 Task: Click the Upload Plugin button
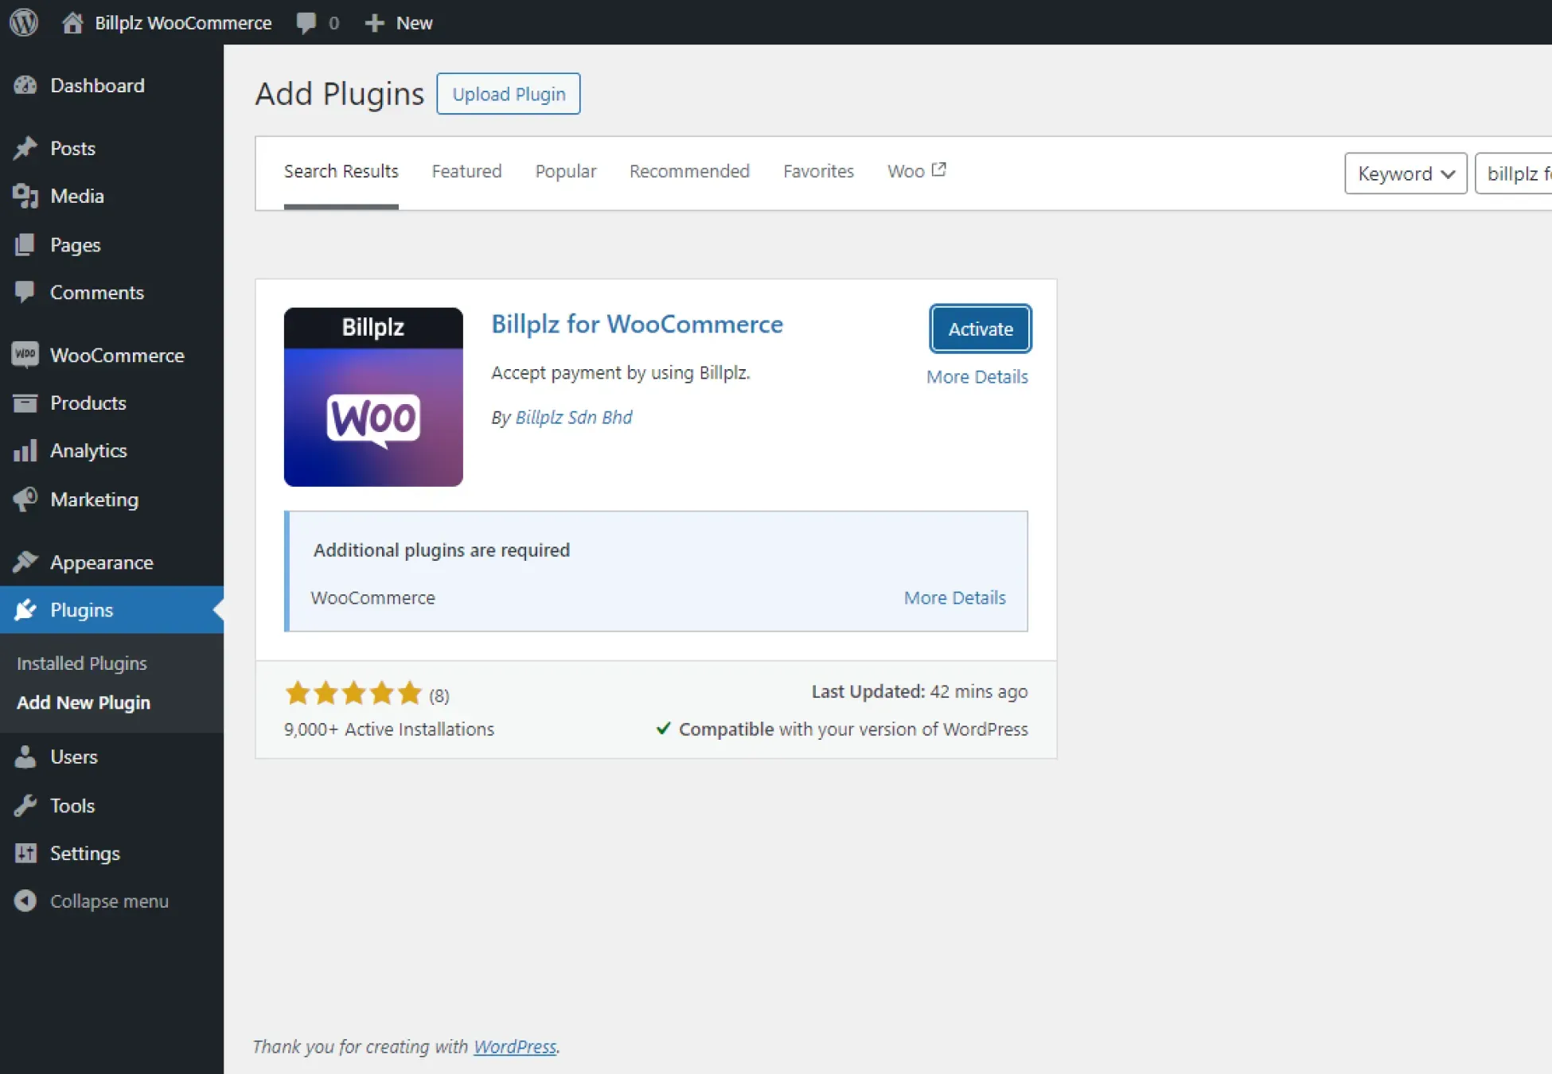tap(509, 94)
